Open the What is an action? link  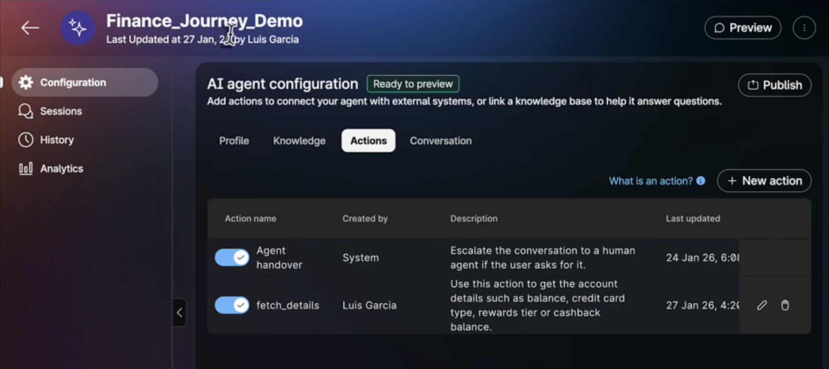tap(650, 181)
